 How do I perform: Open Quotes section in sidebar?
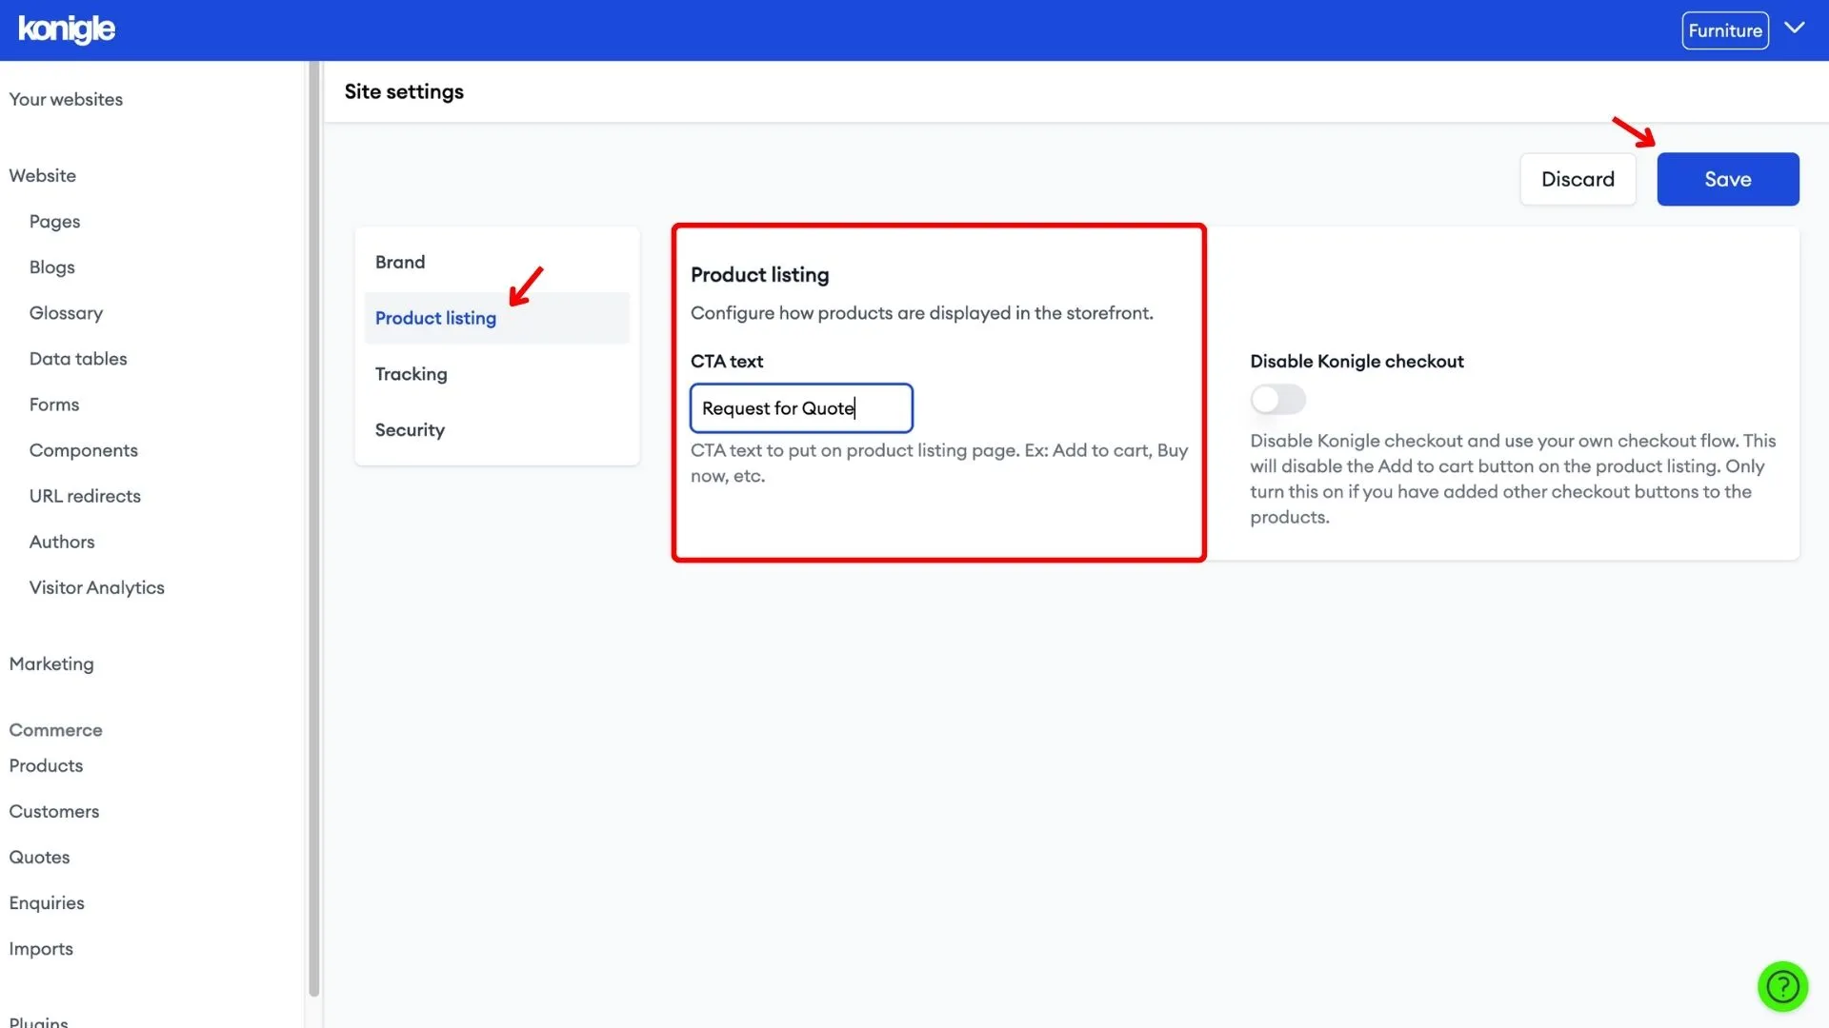(39, 858)
